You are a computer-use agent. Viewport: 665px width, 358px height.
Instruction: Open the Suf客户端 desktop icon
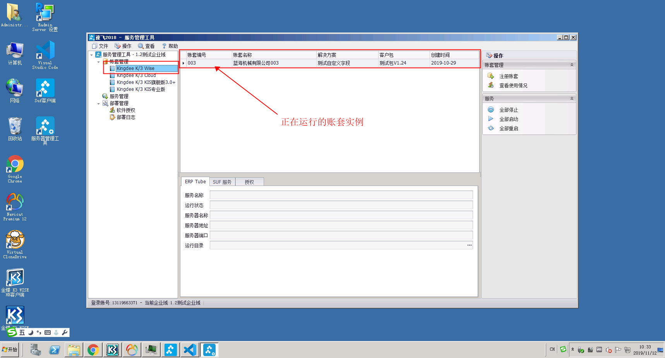coord(45,91)
